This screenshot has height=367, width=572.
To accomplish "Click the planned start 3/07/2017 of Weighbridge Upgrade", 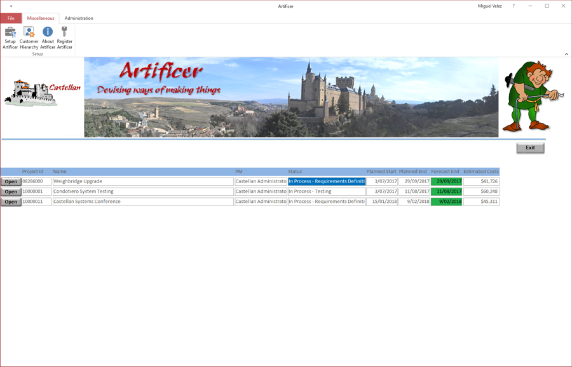I will pyautogui.click(x=382, y=181).
